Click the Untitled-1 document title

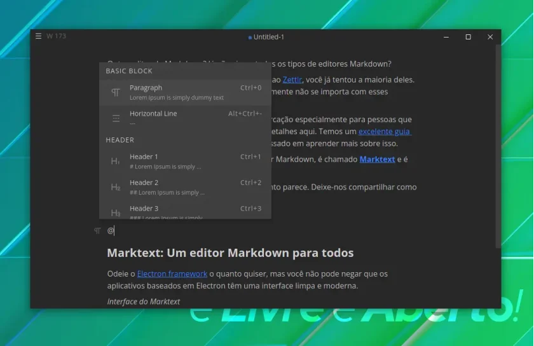point(268,37)
